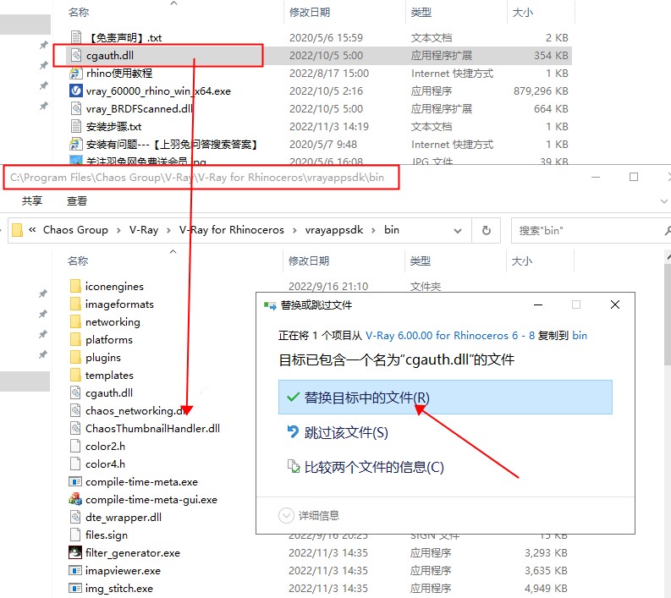The width and height of the screenshot is (671, 598).
Task: Click the cgauth.dll icon in bin folder
Action: tap(75, 392)
